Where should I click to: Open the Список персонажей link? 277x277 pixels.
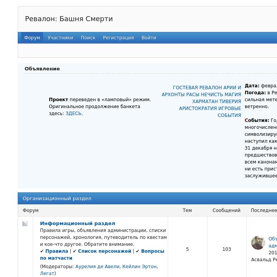pyautogui.click(x=104, y=251)
